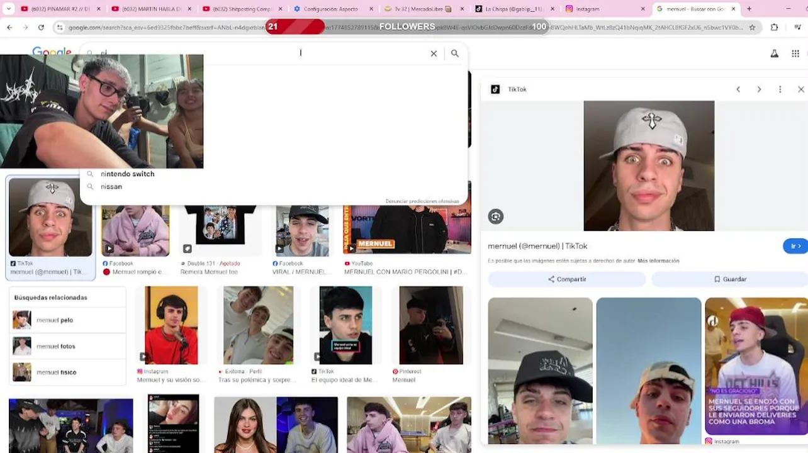
Task: Choose the nissan search suggestion
Action: (274, 186)
